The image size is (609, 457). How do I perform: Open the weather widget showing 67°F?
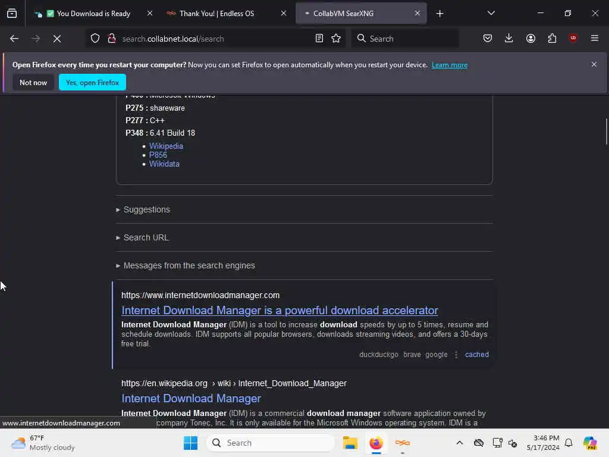click(43, 443)
